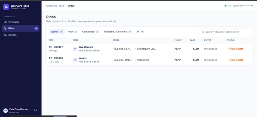The image size is (257, 117).
Task: Click the Drivers people icon
Action: [5, 35]
